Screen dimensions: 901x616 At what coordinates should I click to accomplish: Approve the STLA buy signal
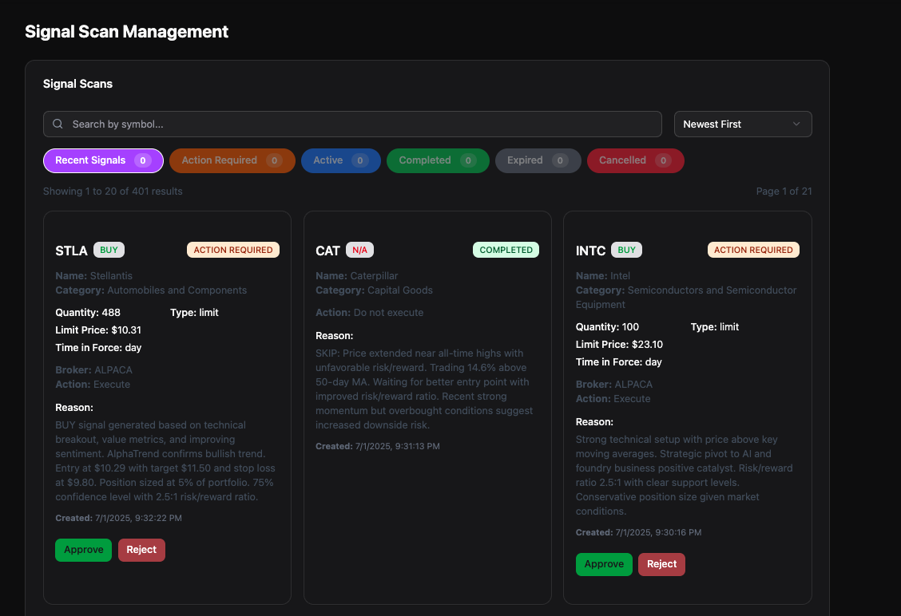click(x=83, y=550)
